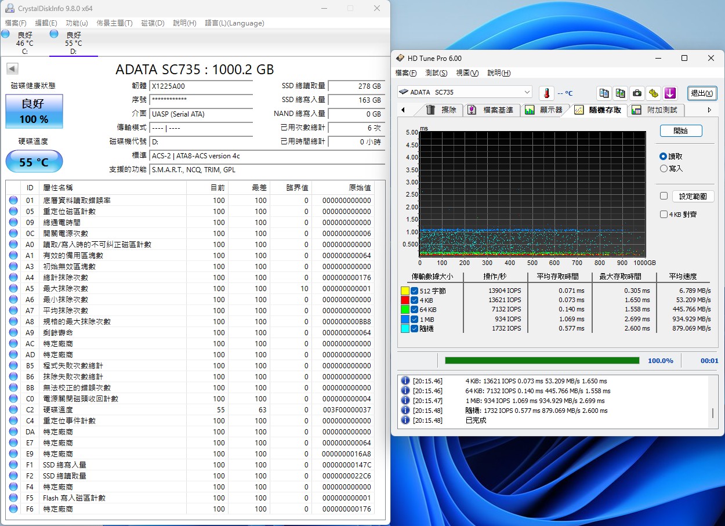The width and height of the screenshot is (725, 526).
Task: Click copy text results icon in HD Tune
Action: click(604, 93)
